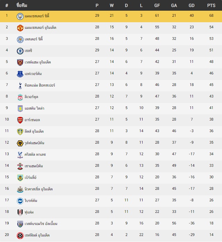Viewport: 222px width, 242px height.
Task: Click the Leicester City fox crest
Action: pyautogui.click(x=20, y=40)
